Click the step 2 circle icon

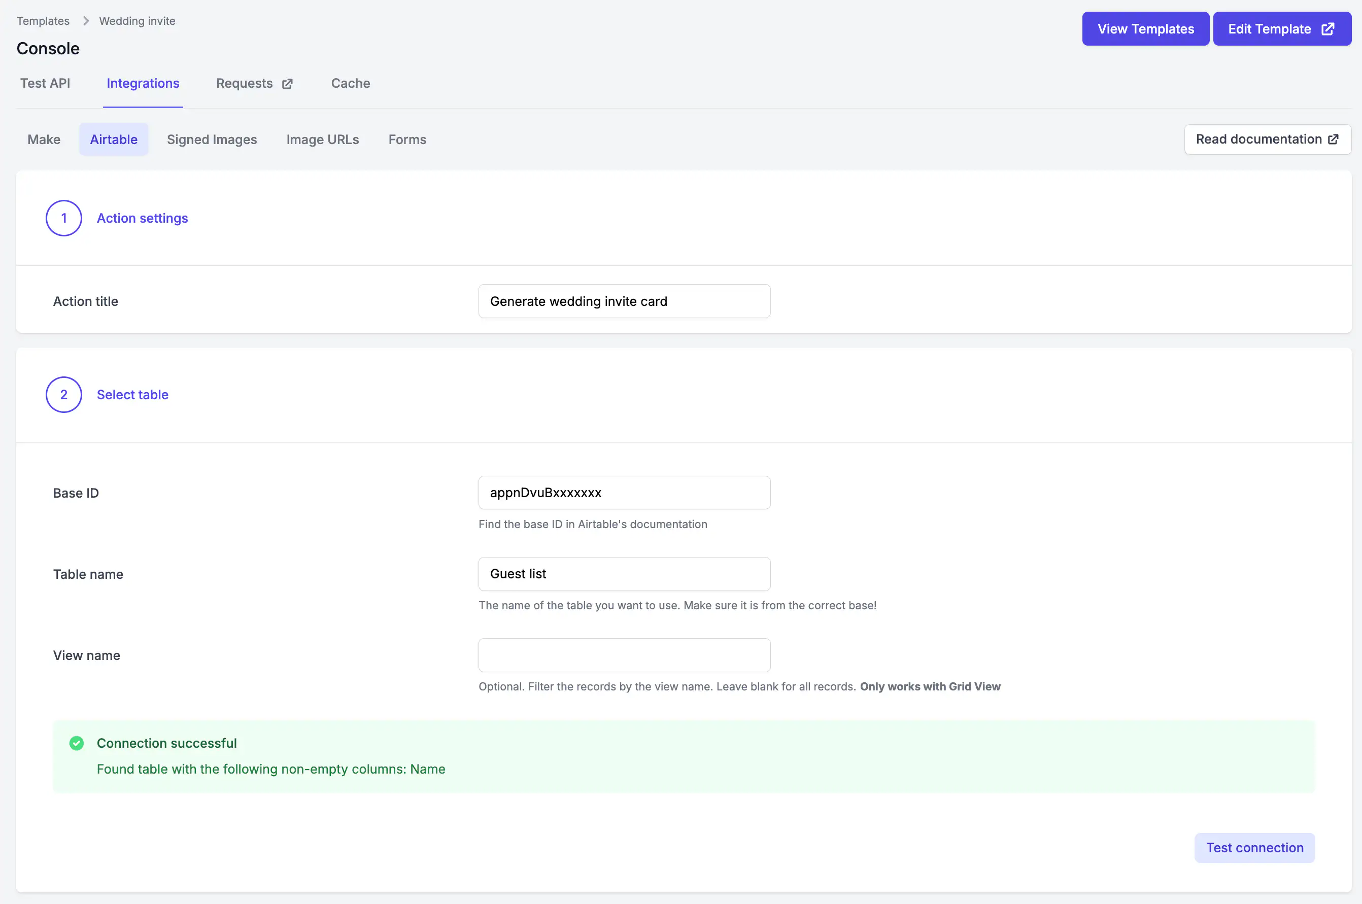(x=64, y=394)
